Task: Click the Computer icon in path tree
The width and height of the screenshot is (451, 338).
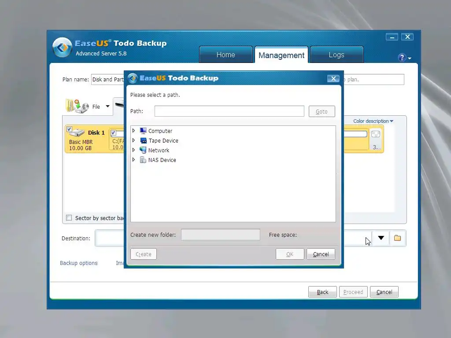Action: click(143, 131)
